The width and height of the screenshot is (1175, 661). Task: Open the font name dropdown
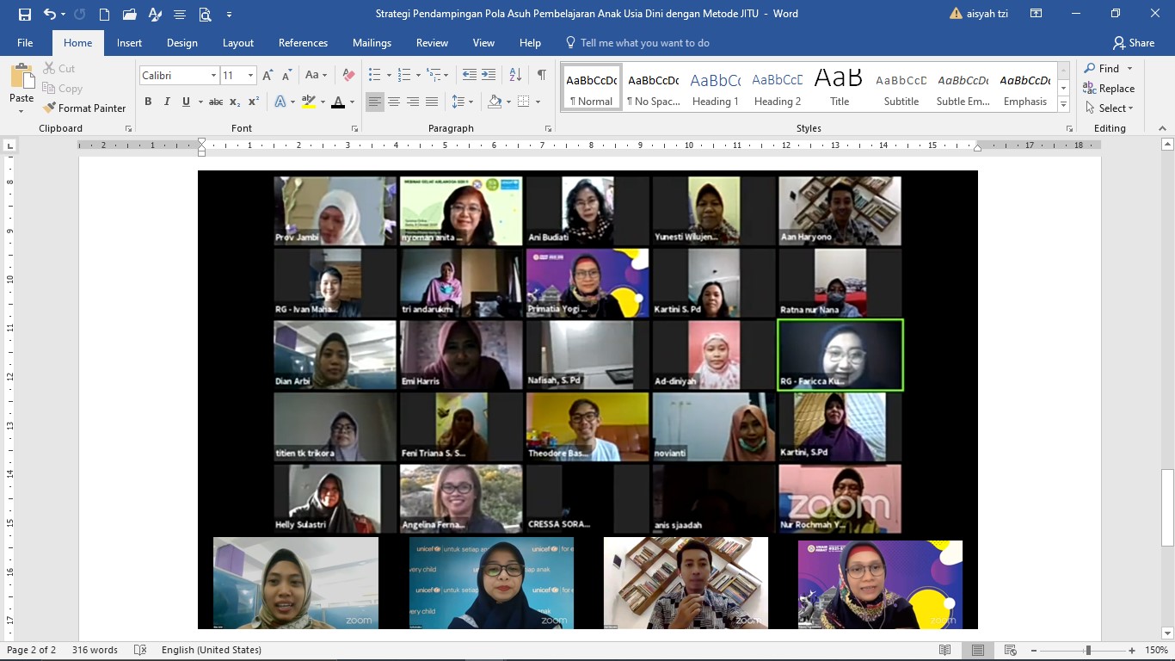[213, 76]
